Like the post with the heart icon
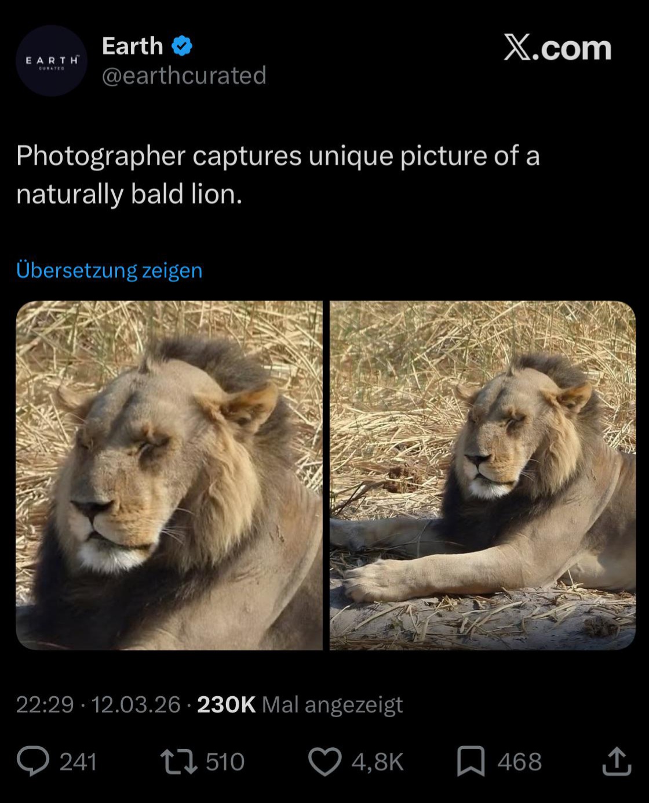This screenshot has width=649, height=803. click(324, 761)
